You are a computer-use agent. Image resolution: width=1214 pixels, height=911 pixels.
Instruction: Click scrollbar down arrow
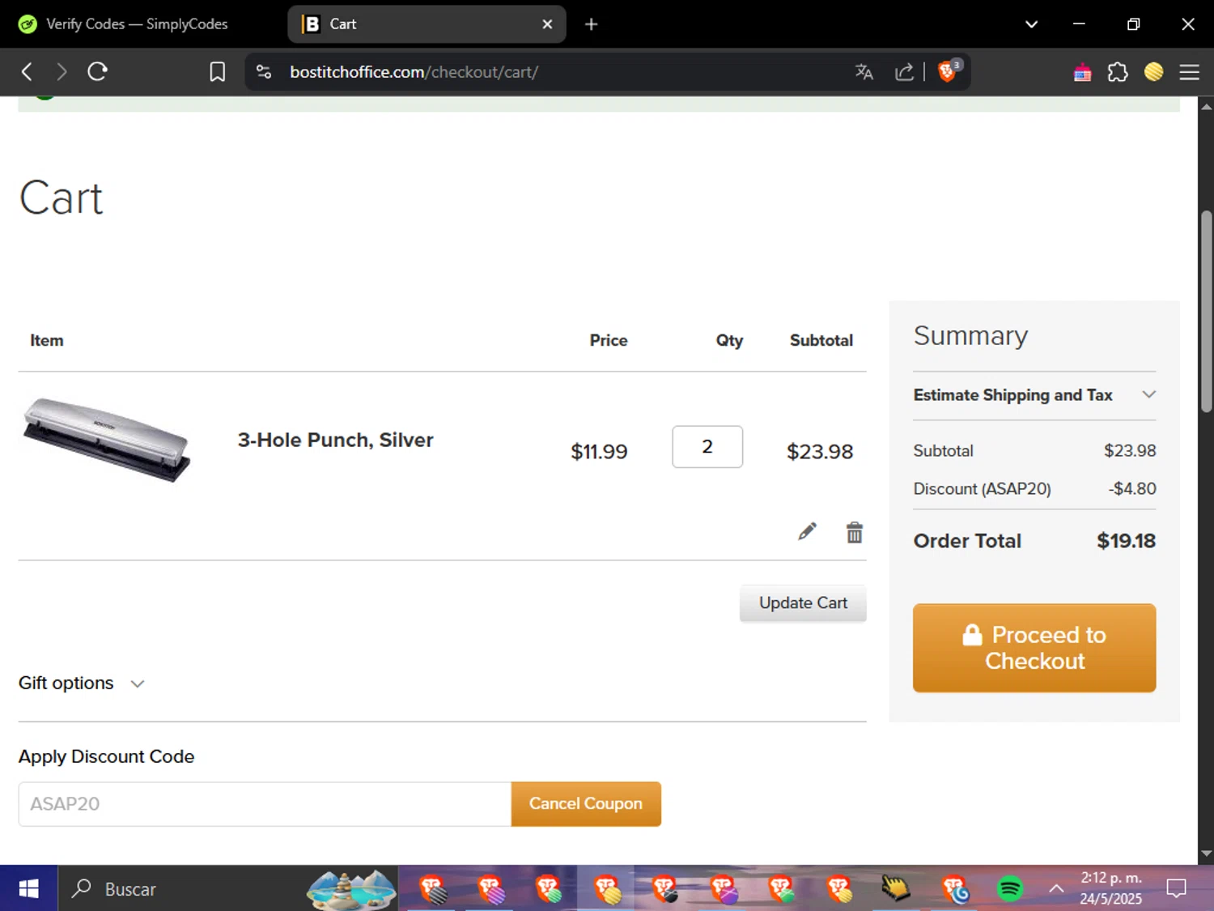(x=1207, y=854)
